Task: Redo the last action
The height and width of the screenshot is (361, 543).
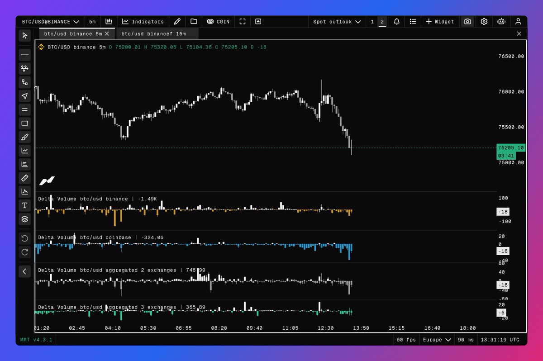Action: click(24, 252)
